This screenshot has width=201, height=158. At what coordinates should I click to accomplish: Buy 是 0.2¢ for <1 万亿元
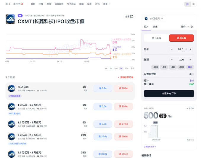(103, 88)
